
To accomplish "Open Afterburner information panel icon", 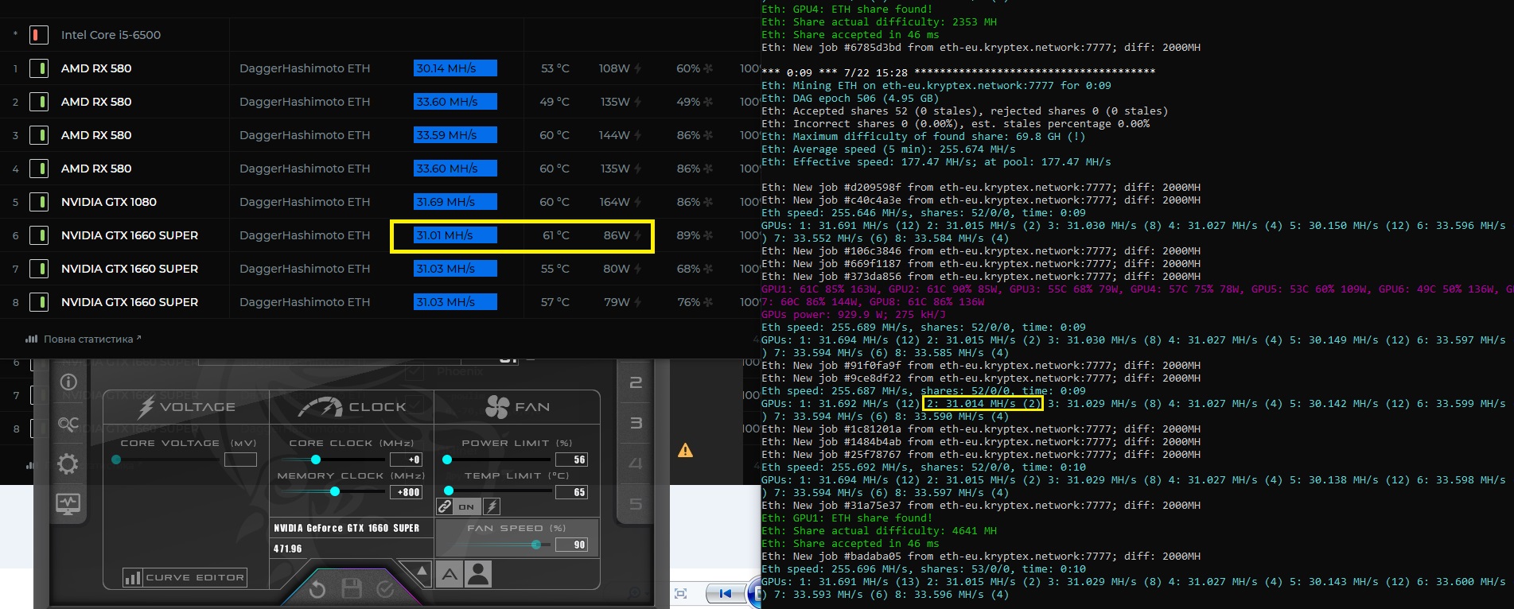I will click(x=68, y=382).
